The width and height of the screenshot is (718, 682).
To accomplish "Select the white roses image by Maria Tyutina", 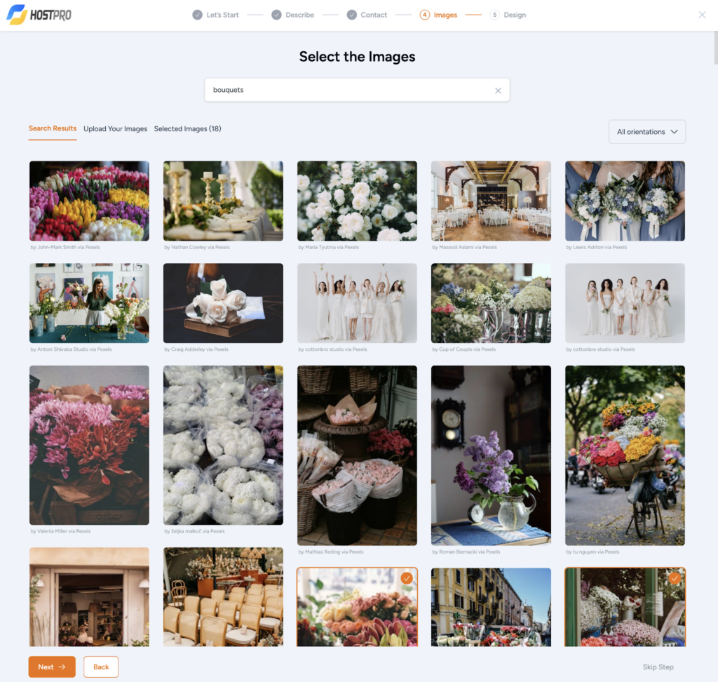I will (357, 201).
